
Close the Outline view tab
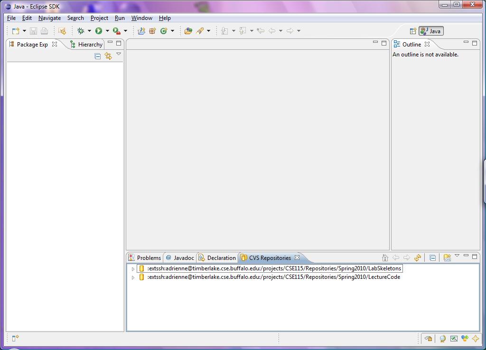click(x=427, y=44)
